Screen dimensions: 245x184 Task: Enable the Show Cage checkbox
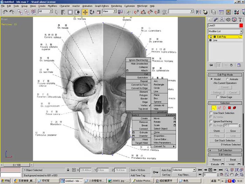pyautogui.click(x=218, y=97)
